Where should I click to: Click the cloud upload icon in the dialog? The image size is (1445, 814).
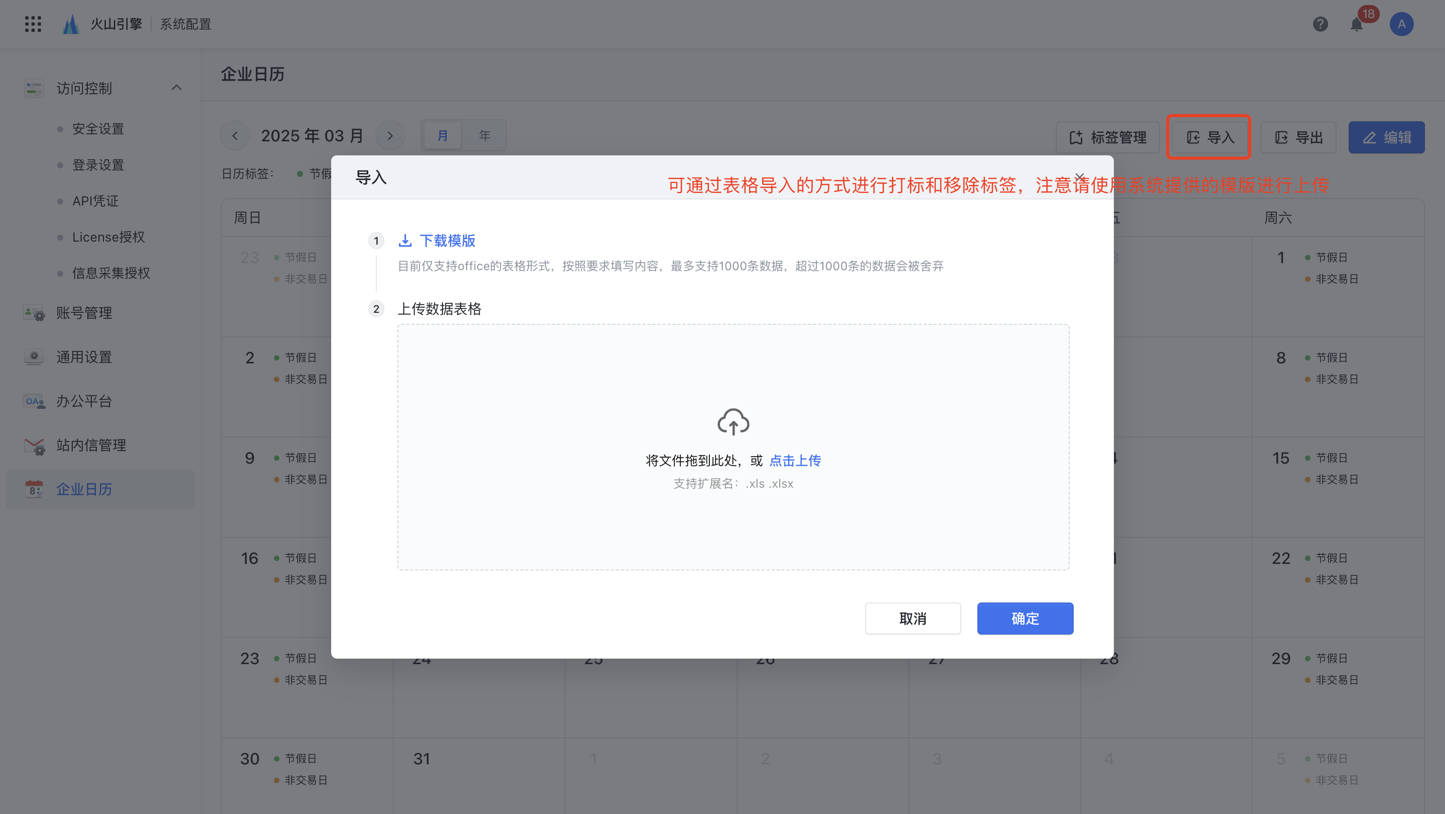click(733, 423)
